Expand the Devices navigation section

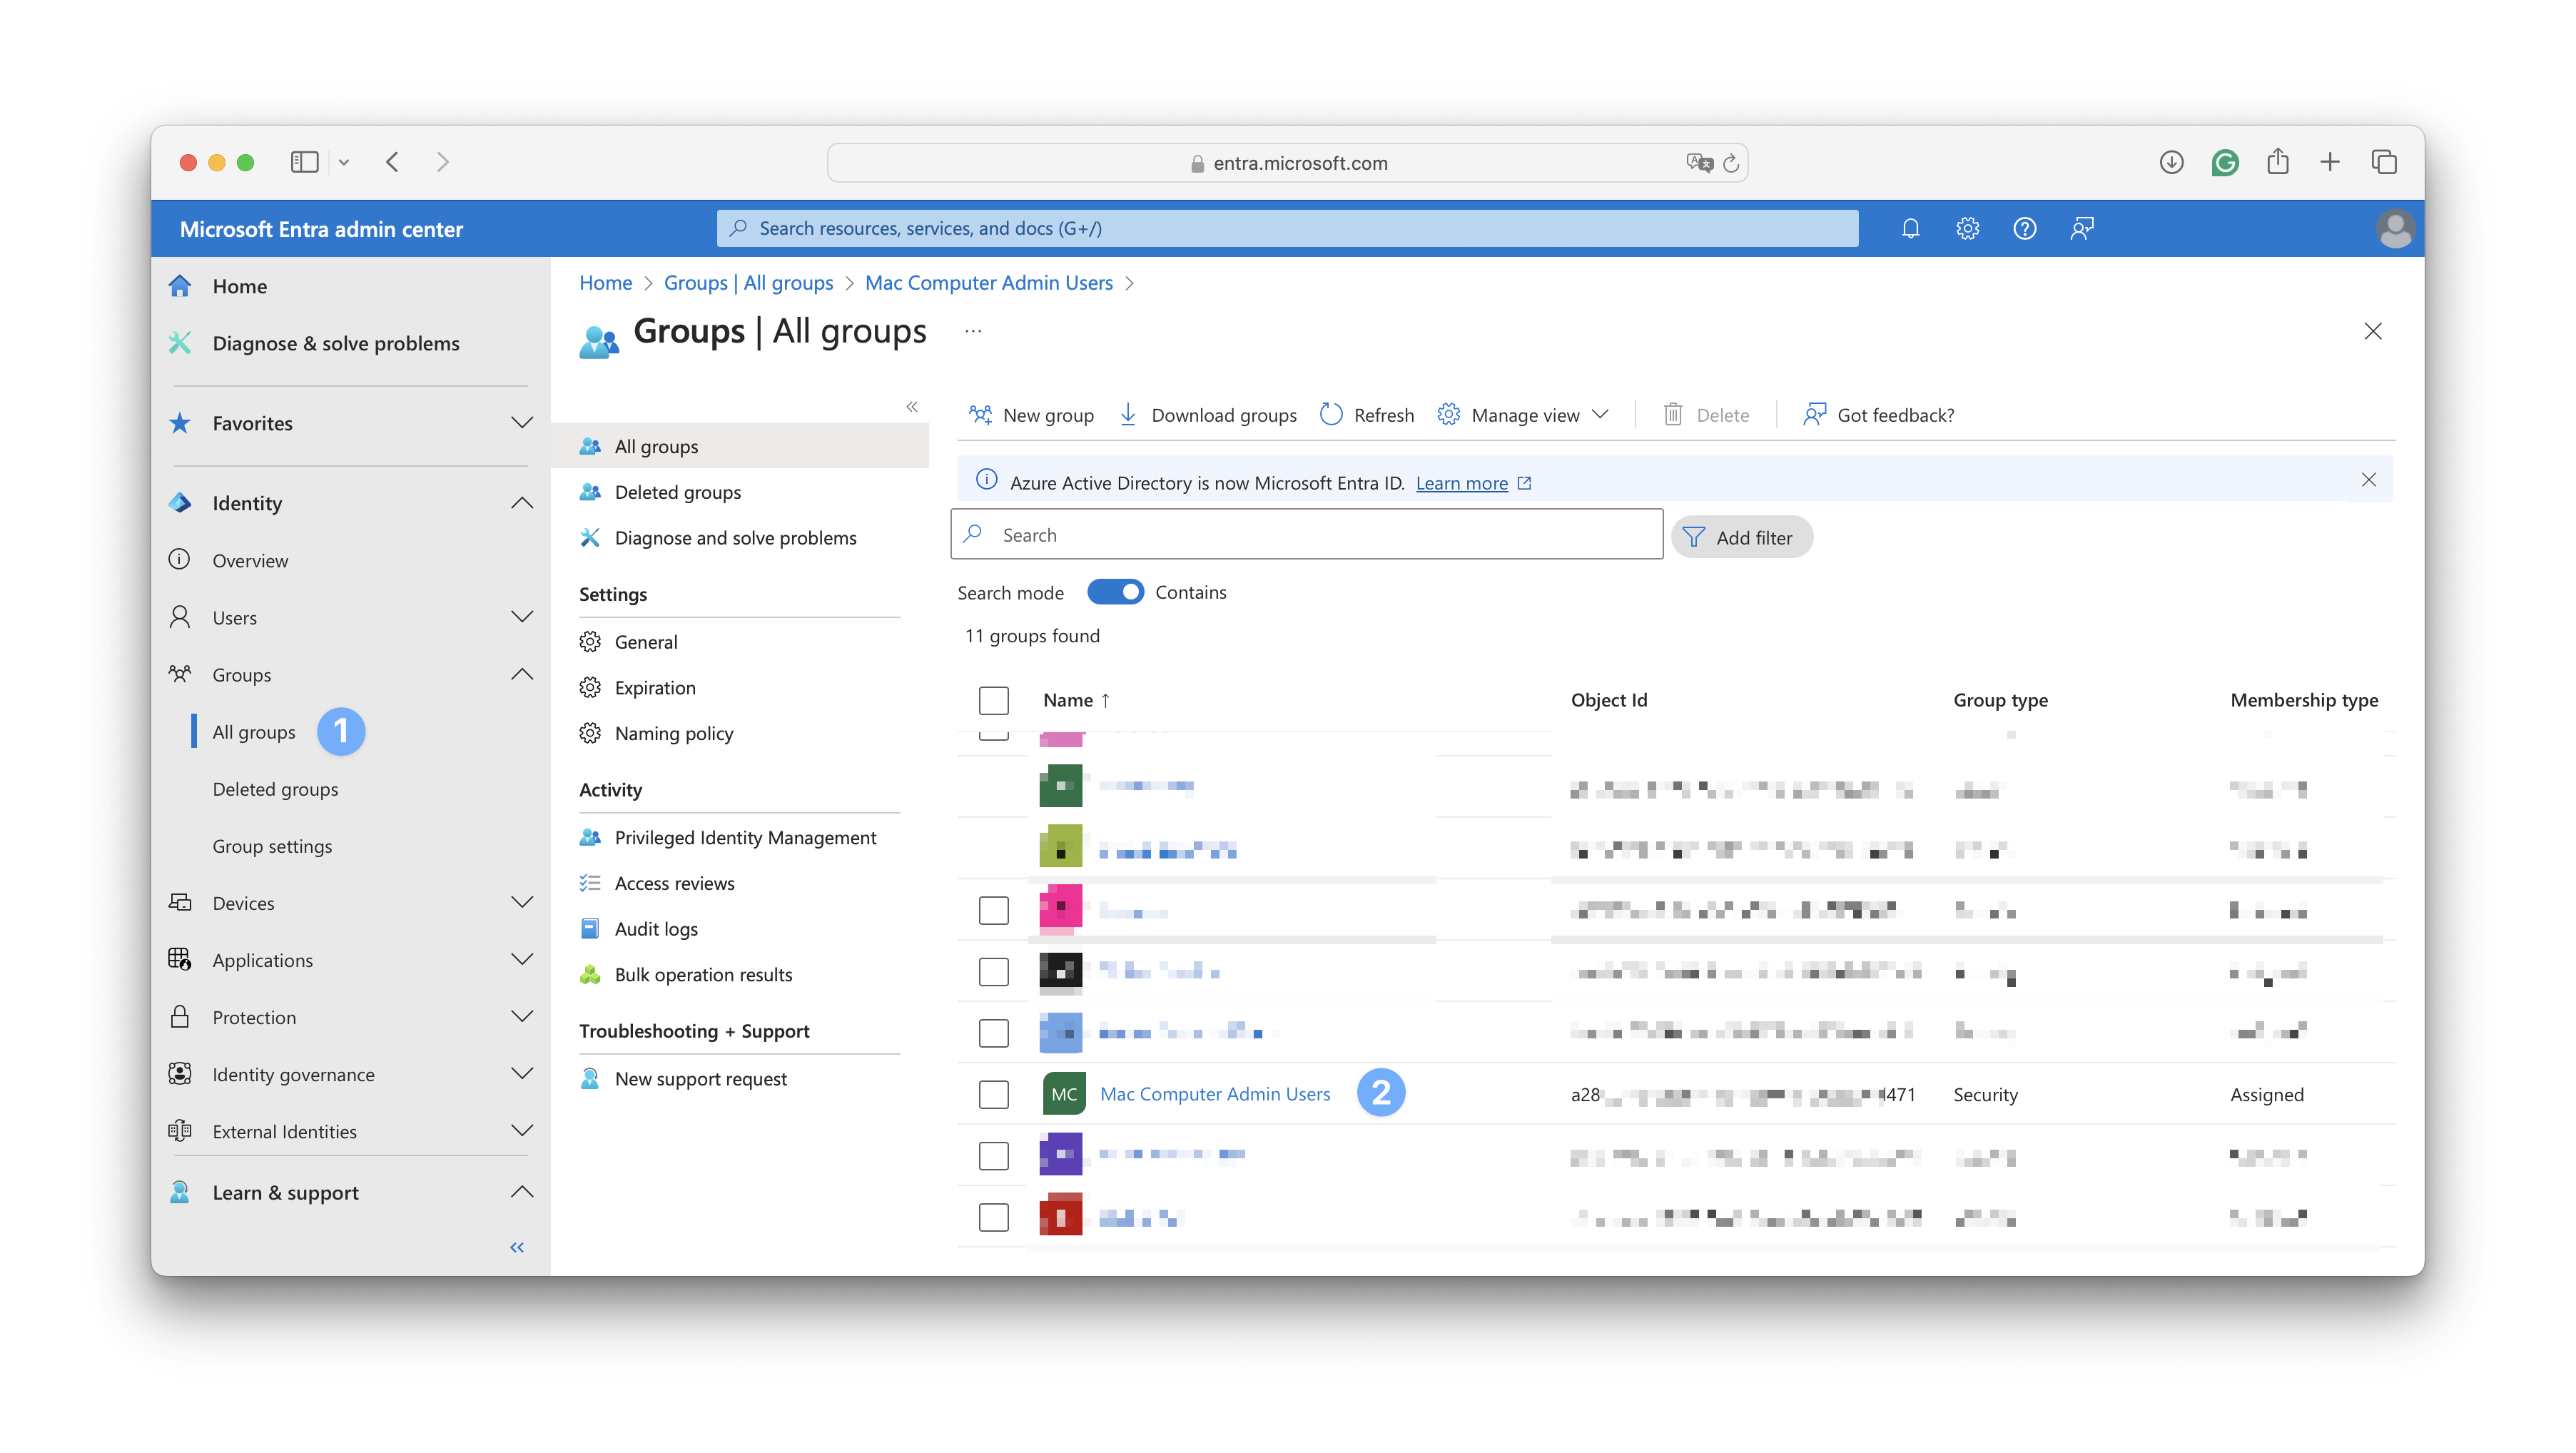coord(521,902)
